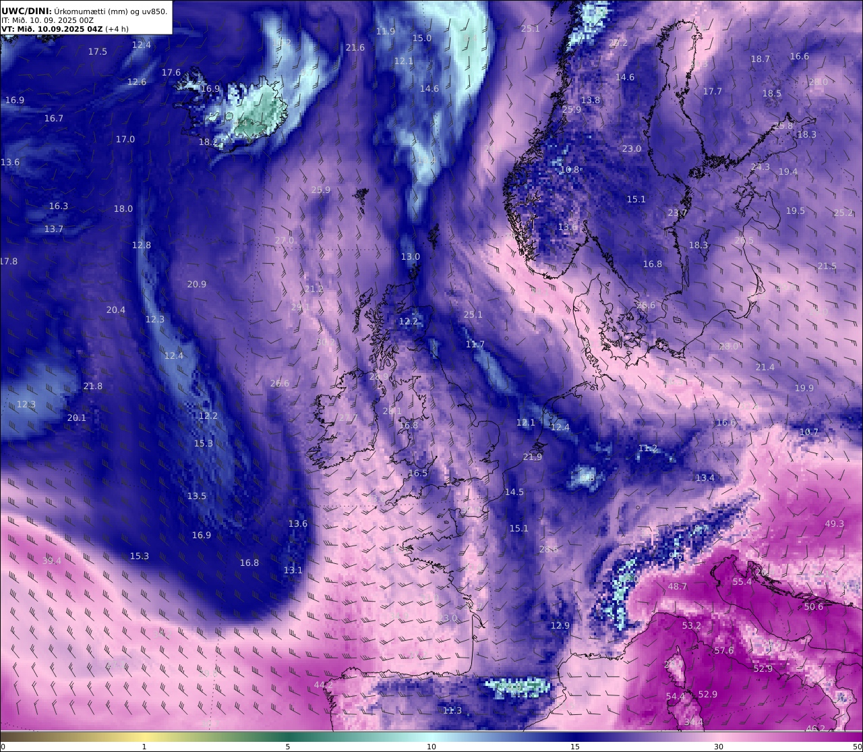Click the 13.1 value label
The image size is (863, 752).
point(293,571)
